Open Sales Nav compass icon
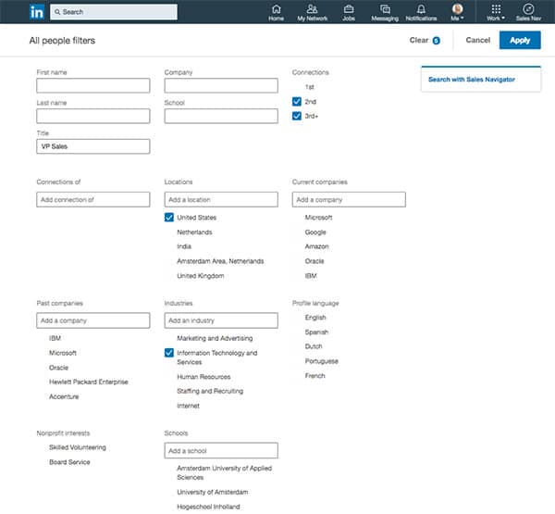Viewport: 555px width, 514px height. point(528,12)
